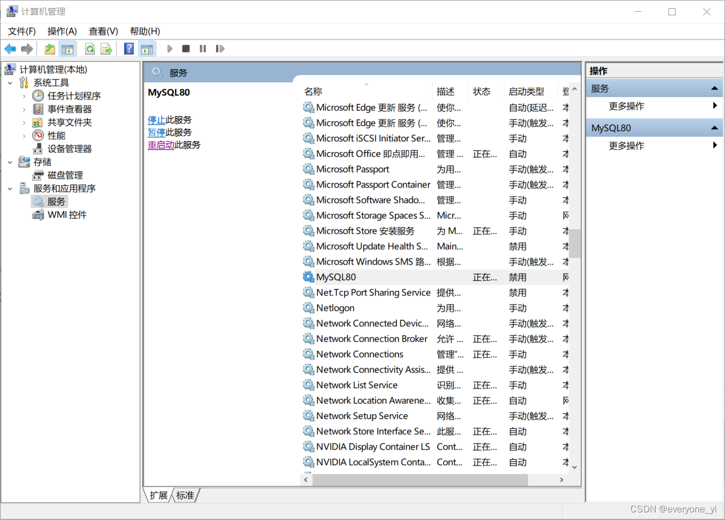The height and width of the screenshot is (520, 725).
Task: Click the vertical scrollbar thumb of the services list
Action: point(575,243)
